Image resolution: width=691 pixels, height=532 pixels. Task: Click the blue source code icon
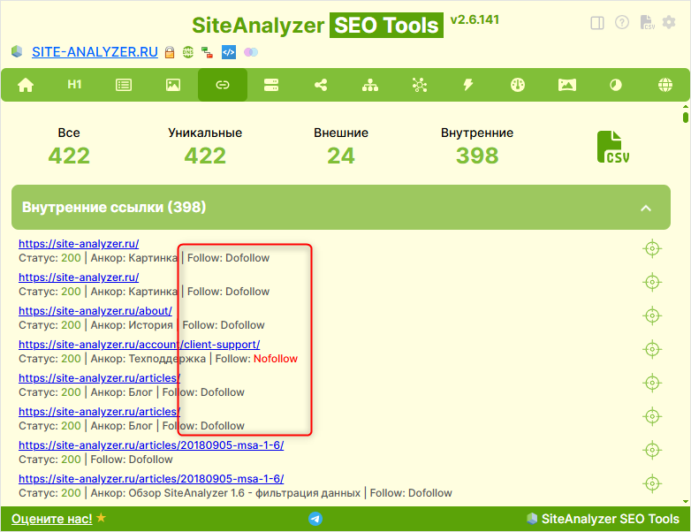click(228, 52)
